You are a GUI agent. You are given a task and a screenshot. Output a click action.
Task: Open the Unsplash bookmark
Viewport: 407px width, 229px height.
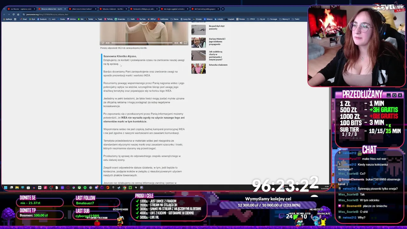pyautogui.click(x=230, y=19)
